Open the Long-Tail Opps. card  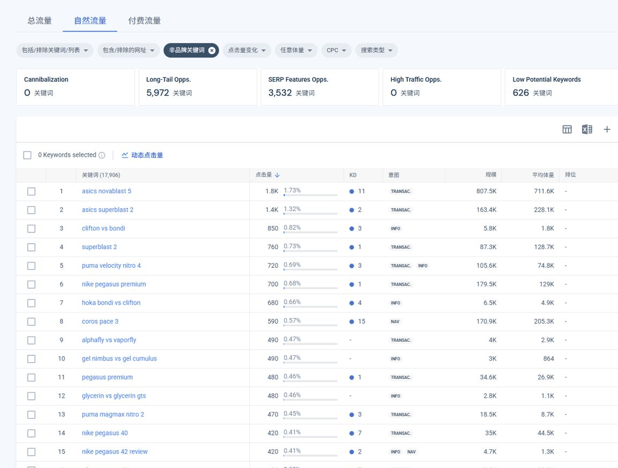click(x=197, y=87)
